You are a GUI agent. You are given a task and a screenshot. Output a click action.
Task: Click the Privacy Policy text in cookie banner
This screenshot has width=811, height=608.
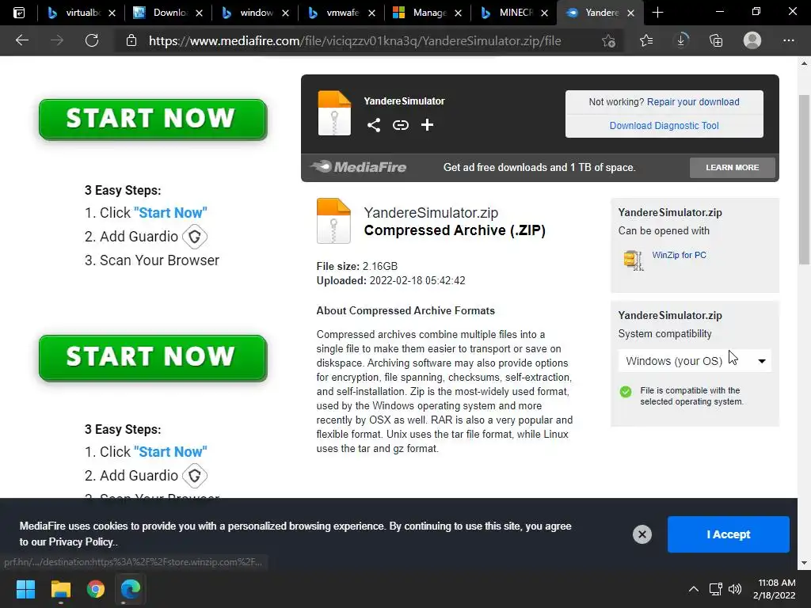coord(82,541)
